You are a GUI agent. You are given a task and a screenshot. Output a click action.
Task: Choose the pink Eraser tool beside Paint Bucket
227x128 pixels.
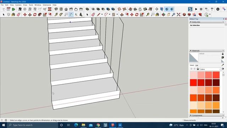coord(18,15)
